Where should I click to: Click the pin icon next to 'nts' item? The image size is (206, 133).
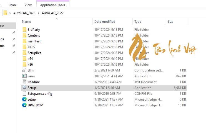pyautogui.click(x=14, y=46)
